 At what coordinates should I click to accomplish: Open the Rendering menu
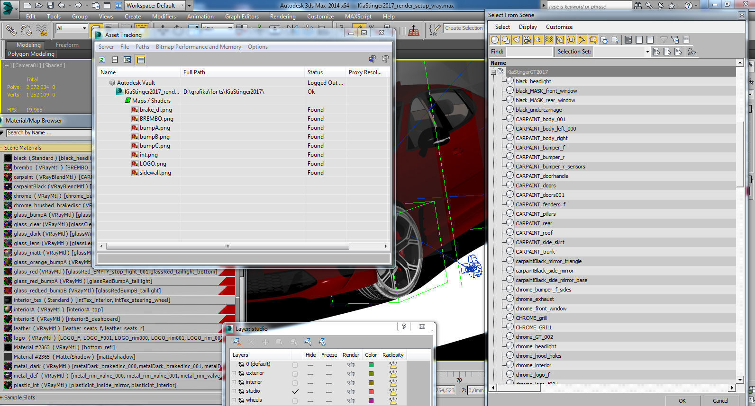click(283, 17)
